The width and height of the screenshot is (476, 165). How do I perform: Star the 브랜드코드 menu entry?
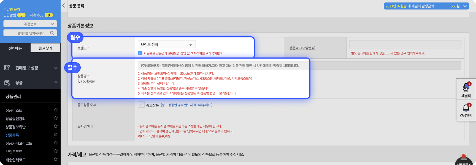coord(56,151)
